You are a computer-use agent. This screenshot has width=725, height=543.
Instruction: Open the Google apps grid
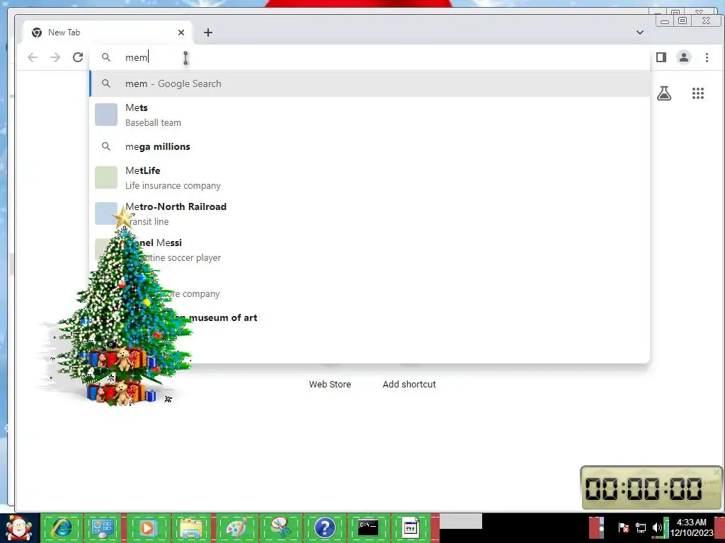pos(697,93)
